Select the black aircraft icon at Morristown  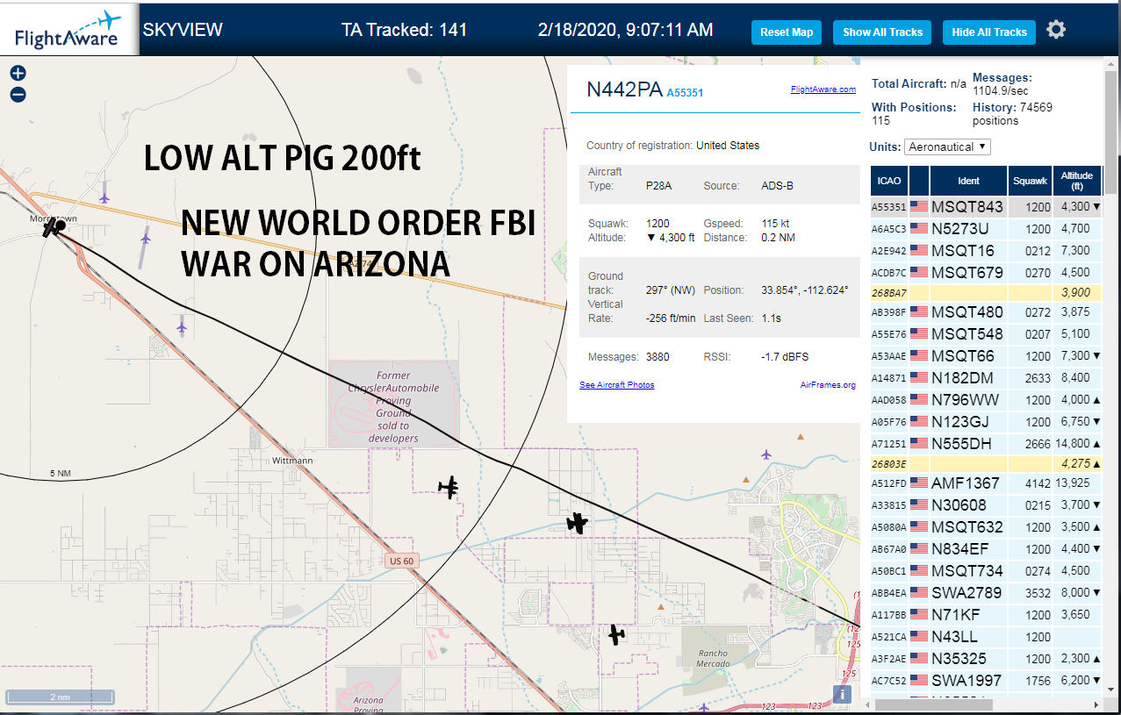[54, 228]
